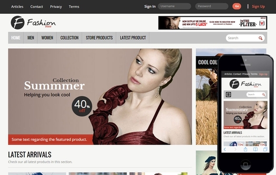Image resolution: width=276 pixels, height=175 pixels.
Task: Click the Terms link in top bar
Action: [x=74, y=7]
